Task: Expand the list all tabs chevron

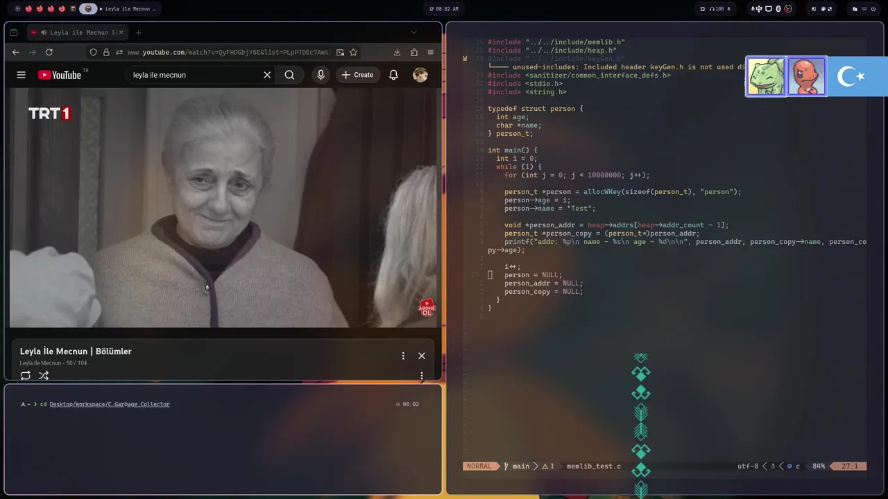Action: coord(413,32)
